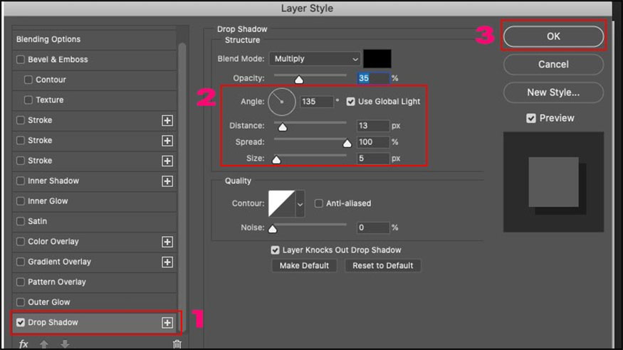Open the black shadow color swatch
Screen dimensions: 623x350
click(377, 59)
